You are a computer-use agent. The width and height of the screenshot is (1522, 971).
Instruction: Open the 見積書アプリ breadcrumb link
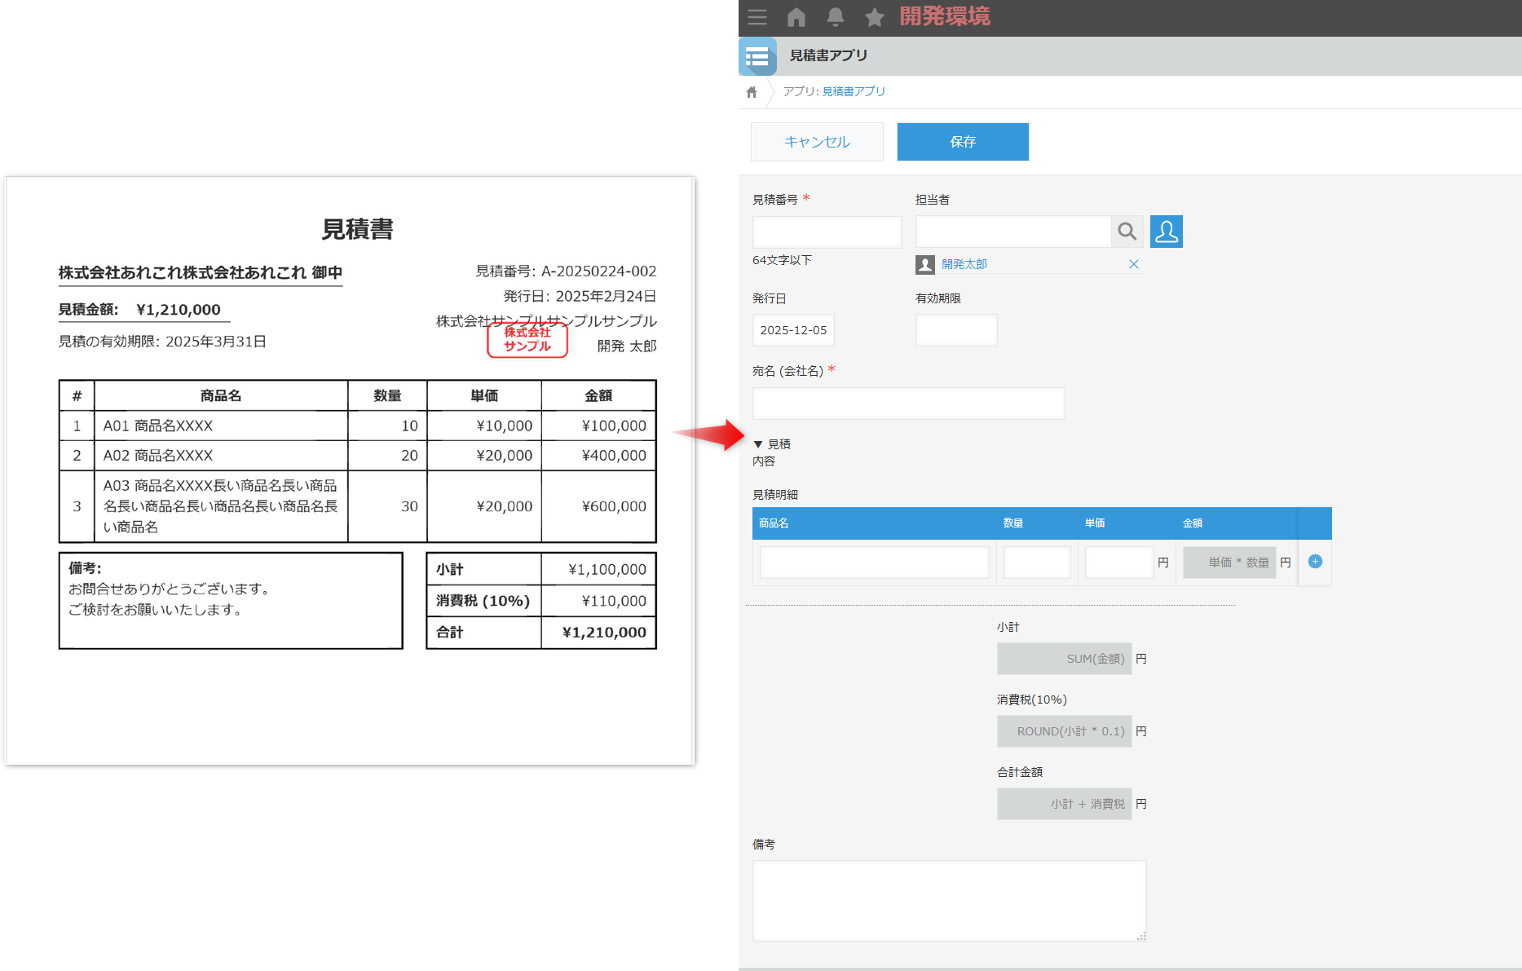(853, 91)
